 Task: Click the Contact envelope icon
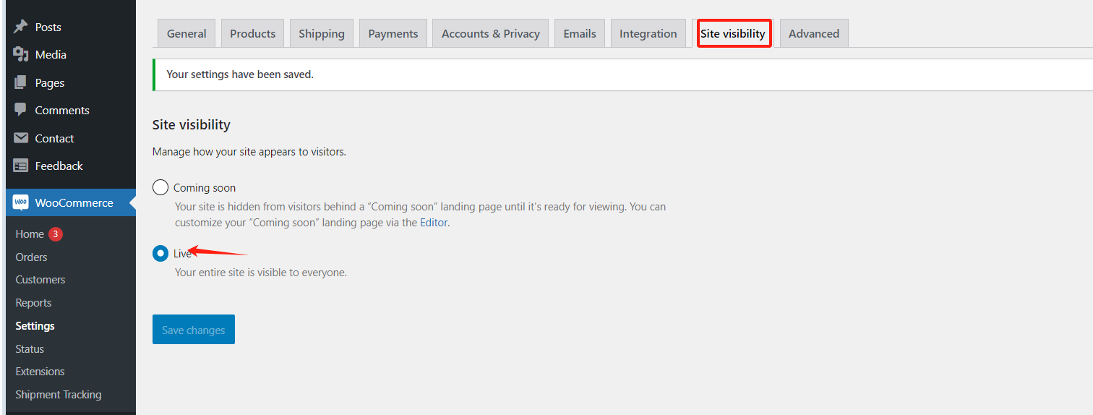pyautogui.click(x=21, y=138)
